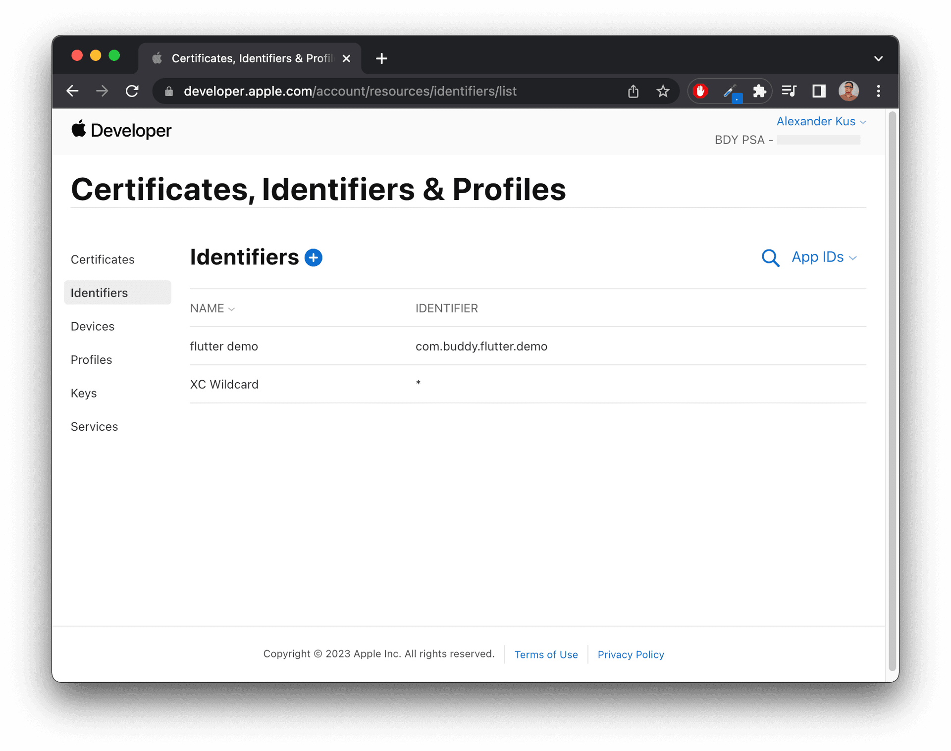Open the flutter demo identifier row
951x751 pixels.
(224, 346)
